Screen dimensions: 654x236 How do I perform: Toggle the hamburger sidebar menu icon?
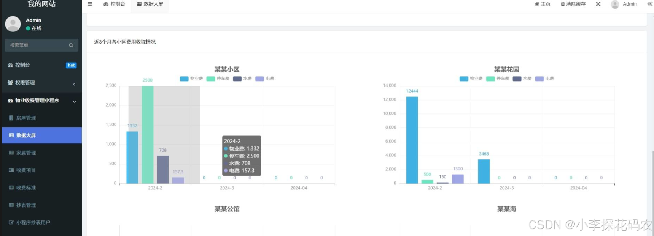tap(90, 4)
